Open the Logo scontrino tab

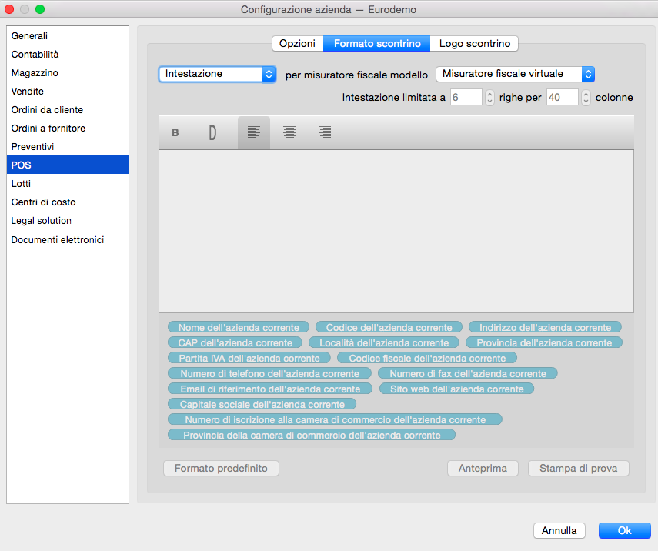click(474, 44)
